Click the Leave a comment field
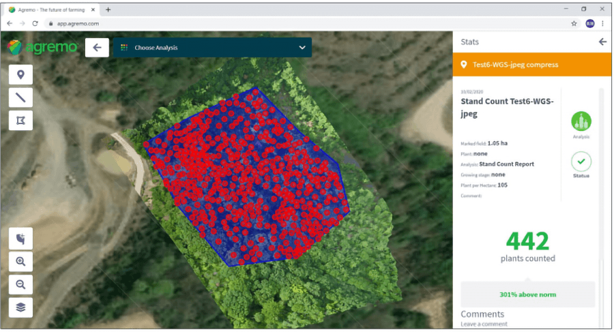The height and width of the screenshot is (332, 614). coord(484,324)
